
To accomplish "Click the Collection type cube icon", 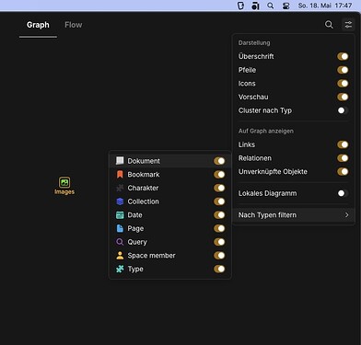I will pos(120,201).
